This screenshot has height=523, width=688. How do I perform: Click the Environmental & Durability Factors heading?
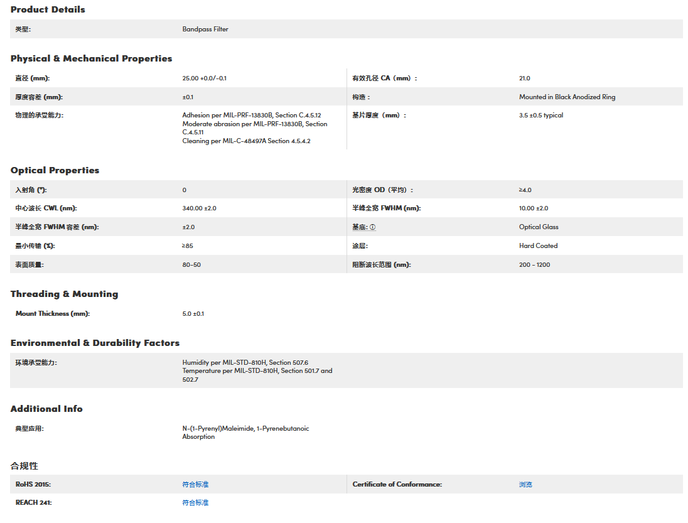[x=95, y=343]
